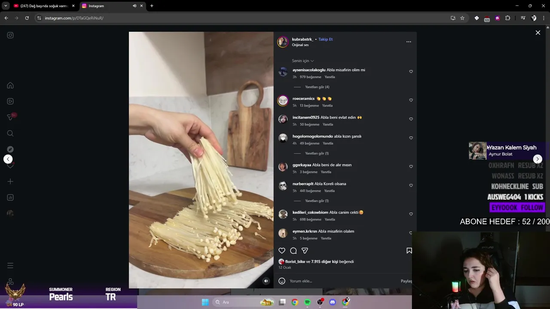Switch to the YouTube "Dağ başında" tab
Viewport: 550px width, 309px height.
[x=43, y=6]
